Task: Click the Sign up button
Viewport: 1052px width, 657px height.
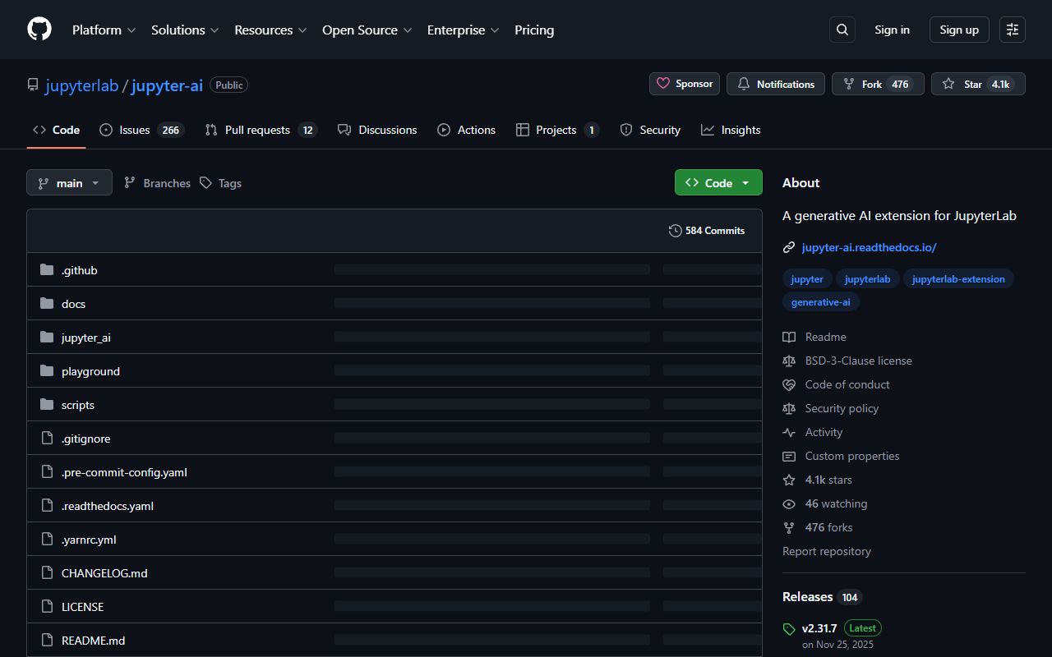Action: click(x=959, y=30)
